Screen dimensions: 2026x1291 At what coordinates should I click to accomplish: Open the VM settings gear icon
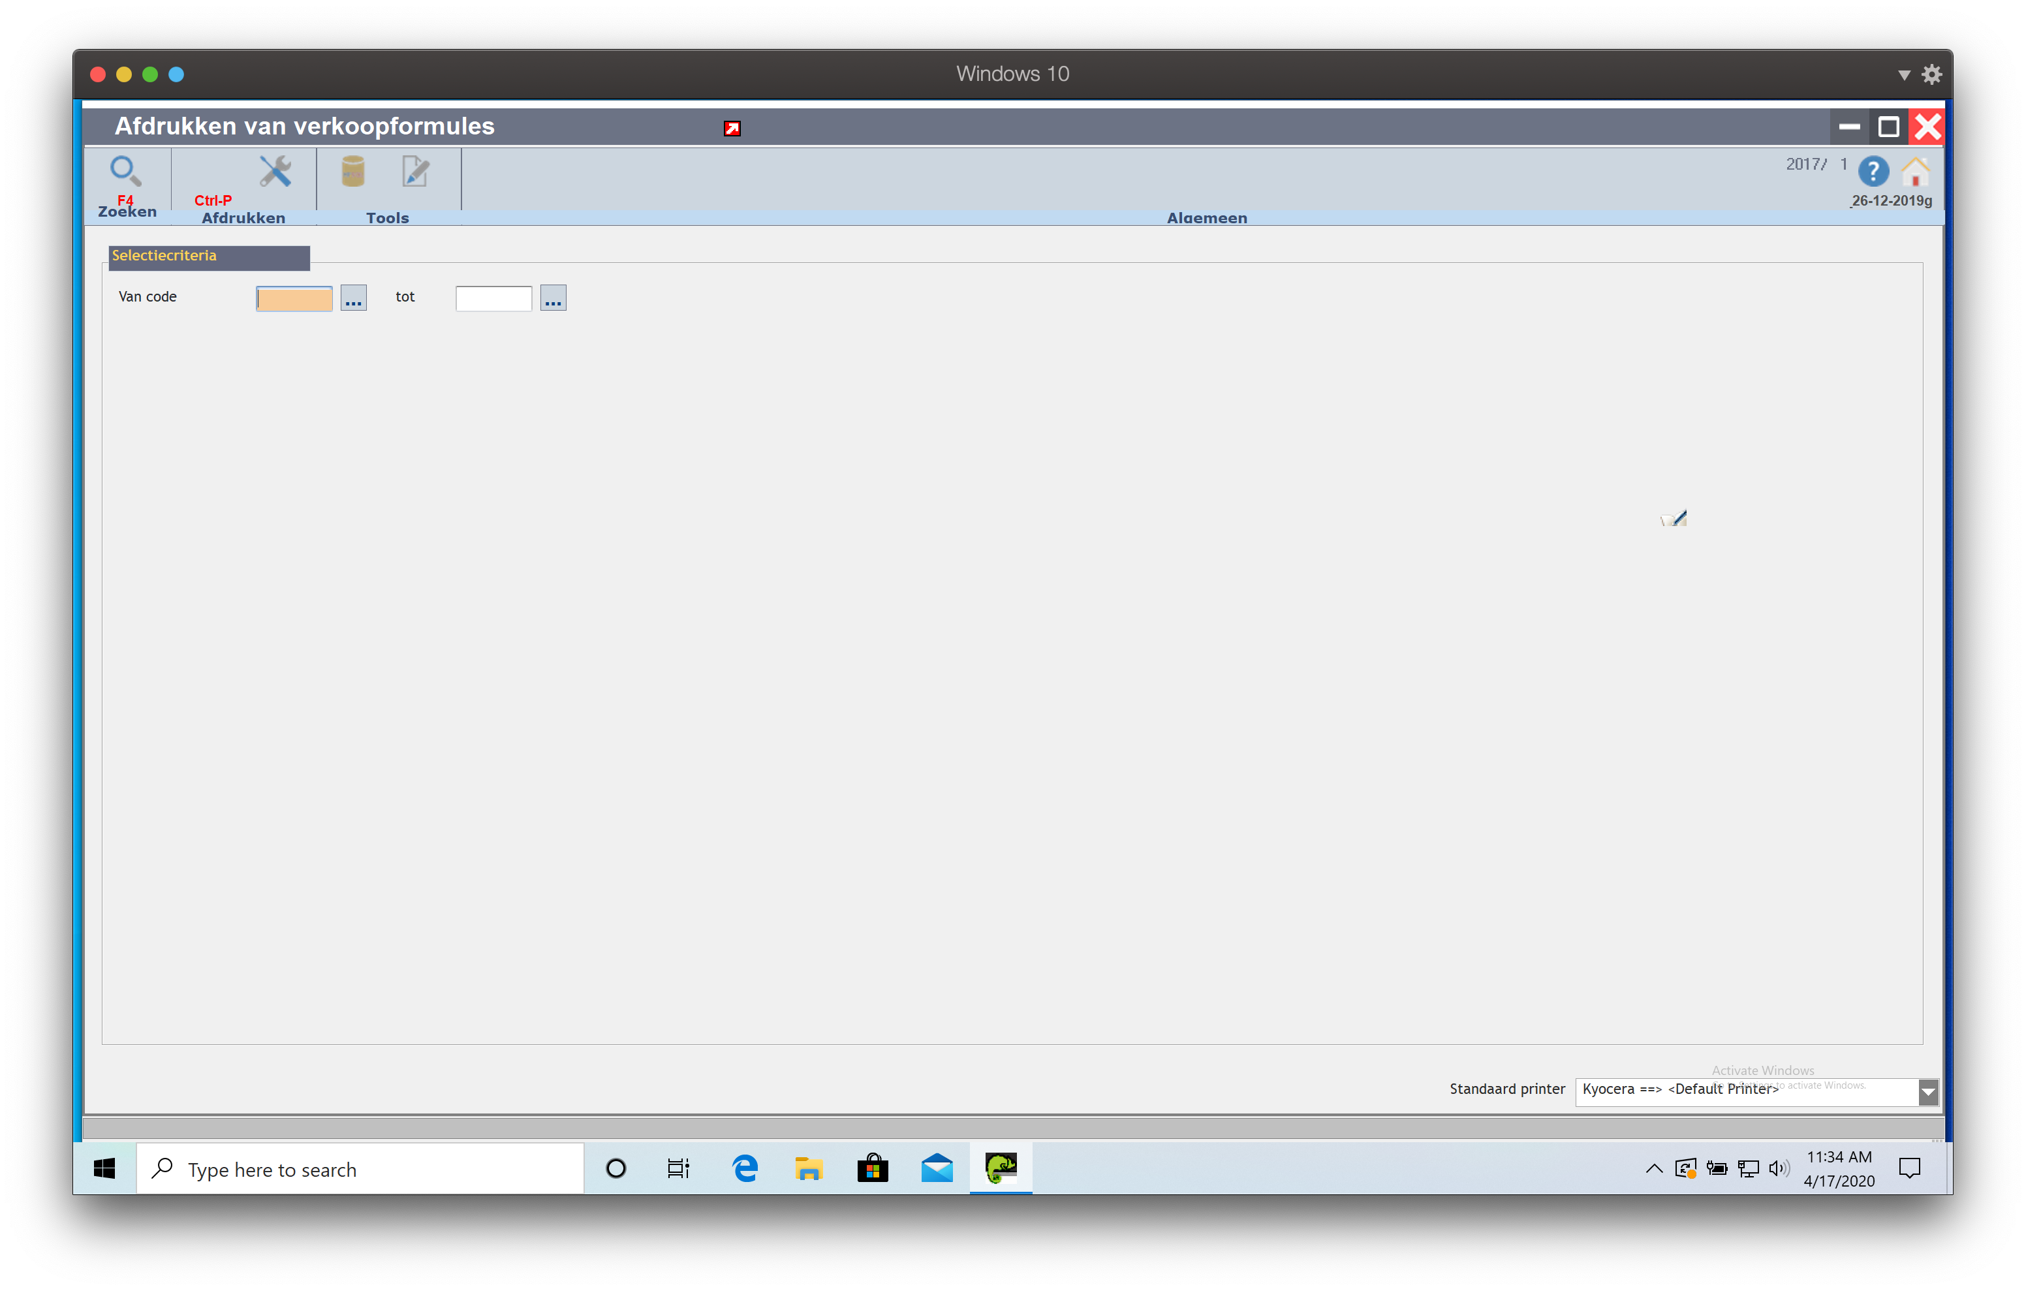click(x=1932, y=75)
